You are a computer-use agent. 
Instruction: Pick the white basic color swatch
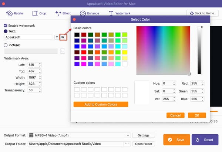(125, 64)
